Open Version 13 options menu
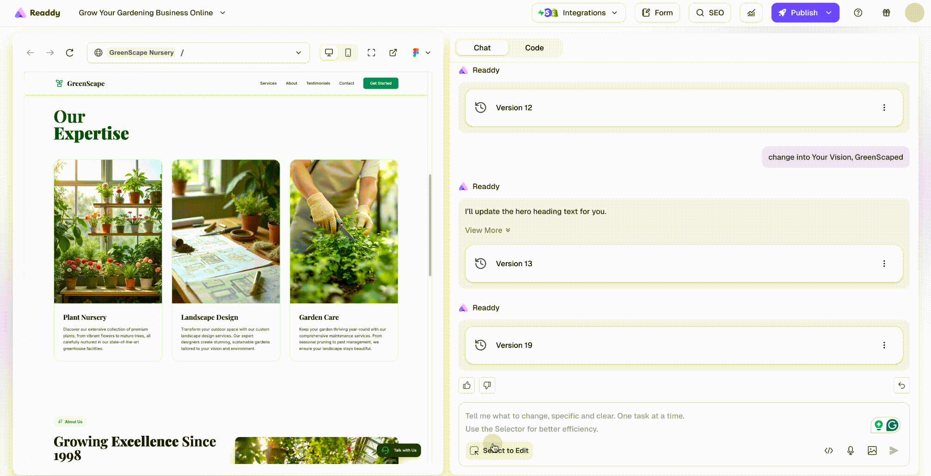This screenshot has height=476, width=931. 884,263
